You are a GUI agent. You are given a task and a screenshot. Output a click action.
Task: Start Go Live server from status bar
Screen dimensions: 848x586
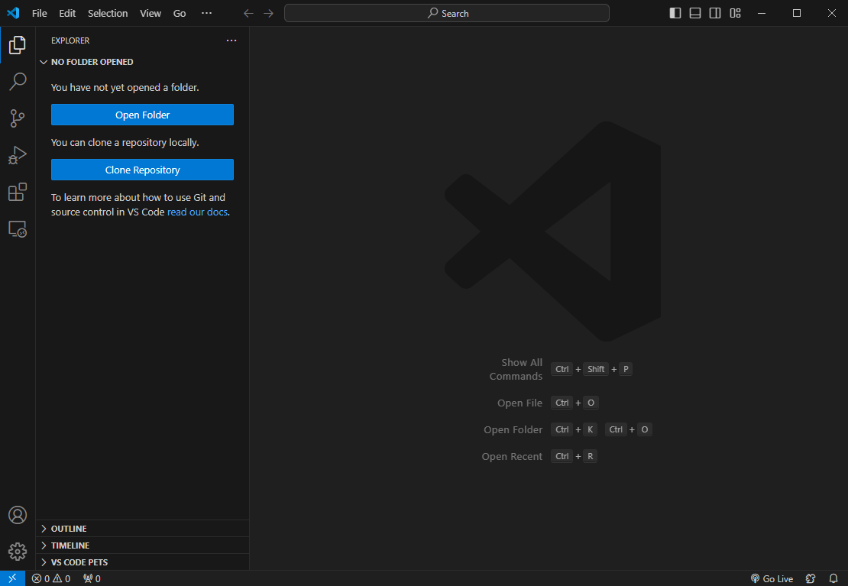point(772,578)
